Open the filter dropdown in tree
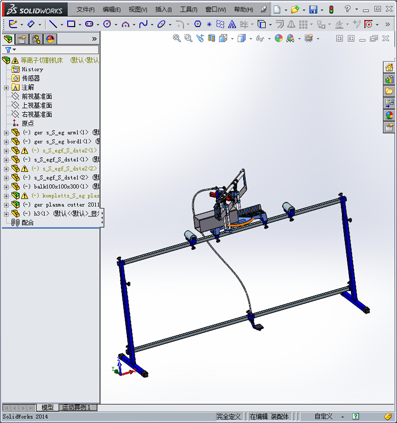This screenshot has width=397, height=423. (15, 50)
